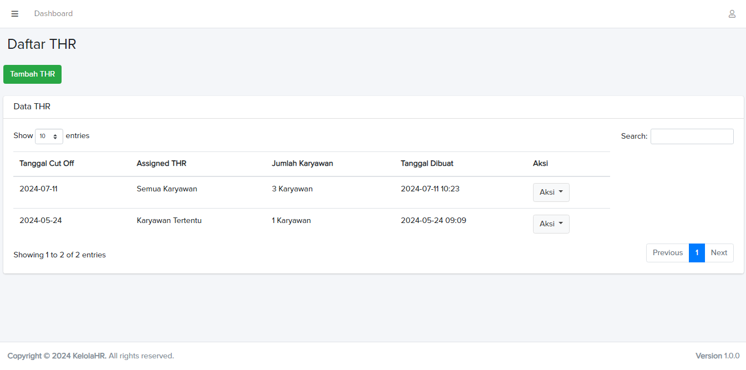Select page 1 in pagination

(697, 253)
